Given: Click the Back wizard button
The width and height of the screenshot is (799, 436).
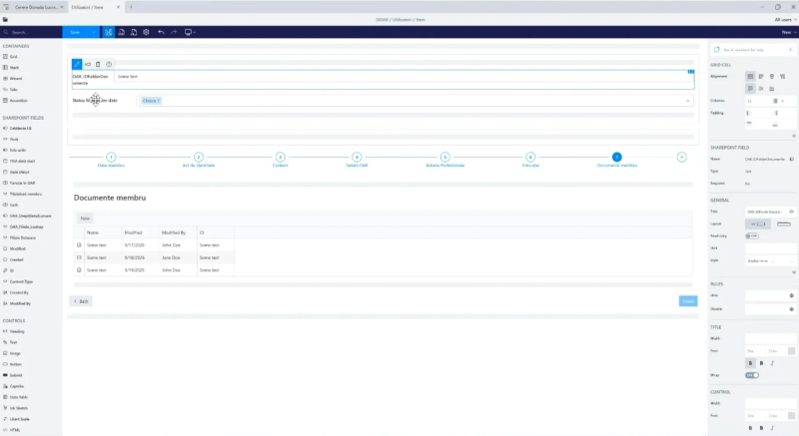Looking at the screenshot, I should tap(81, 301).
